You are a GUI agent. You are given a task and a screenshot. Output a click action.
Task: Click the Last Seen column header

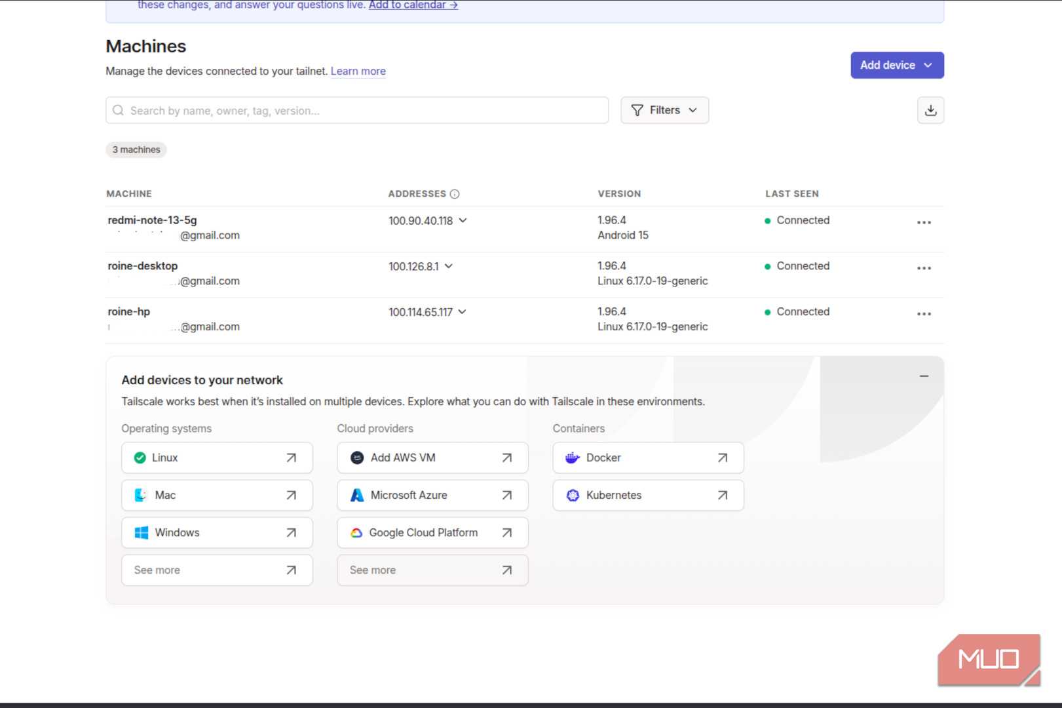point(792,194)
